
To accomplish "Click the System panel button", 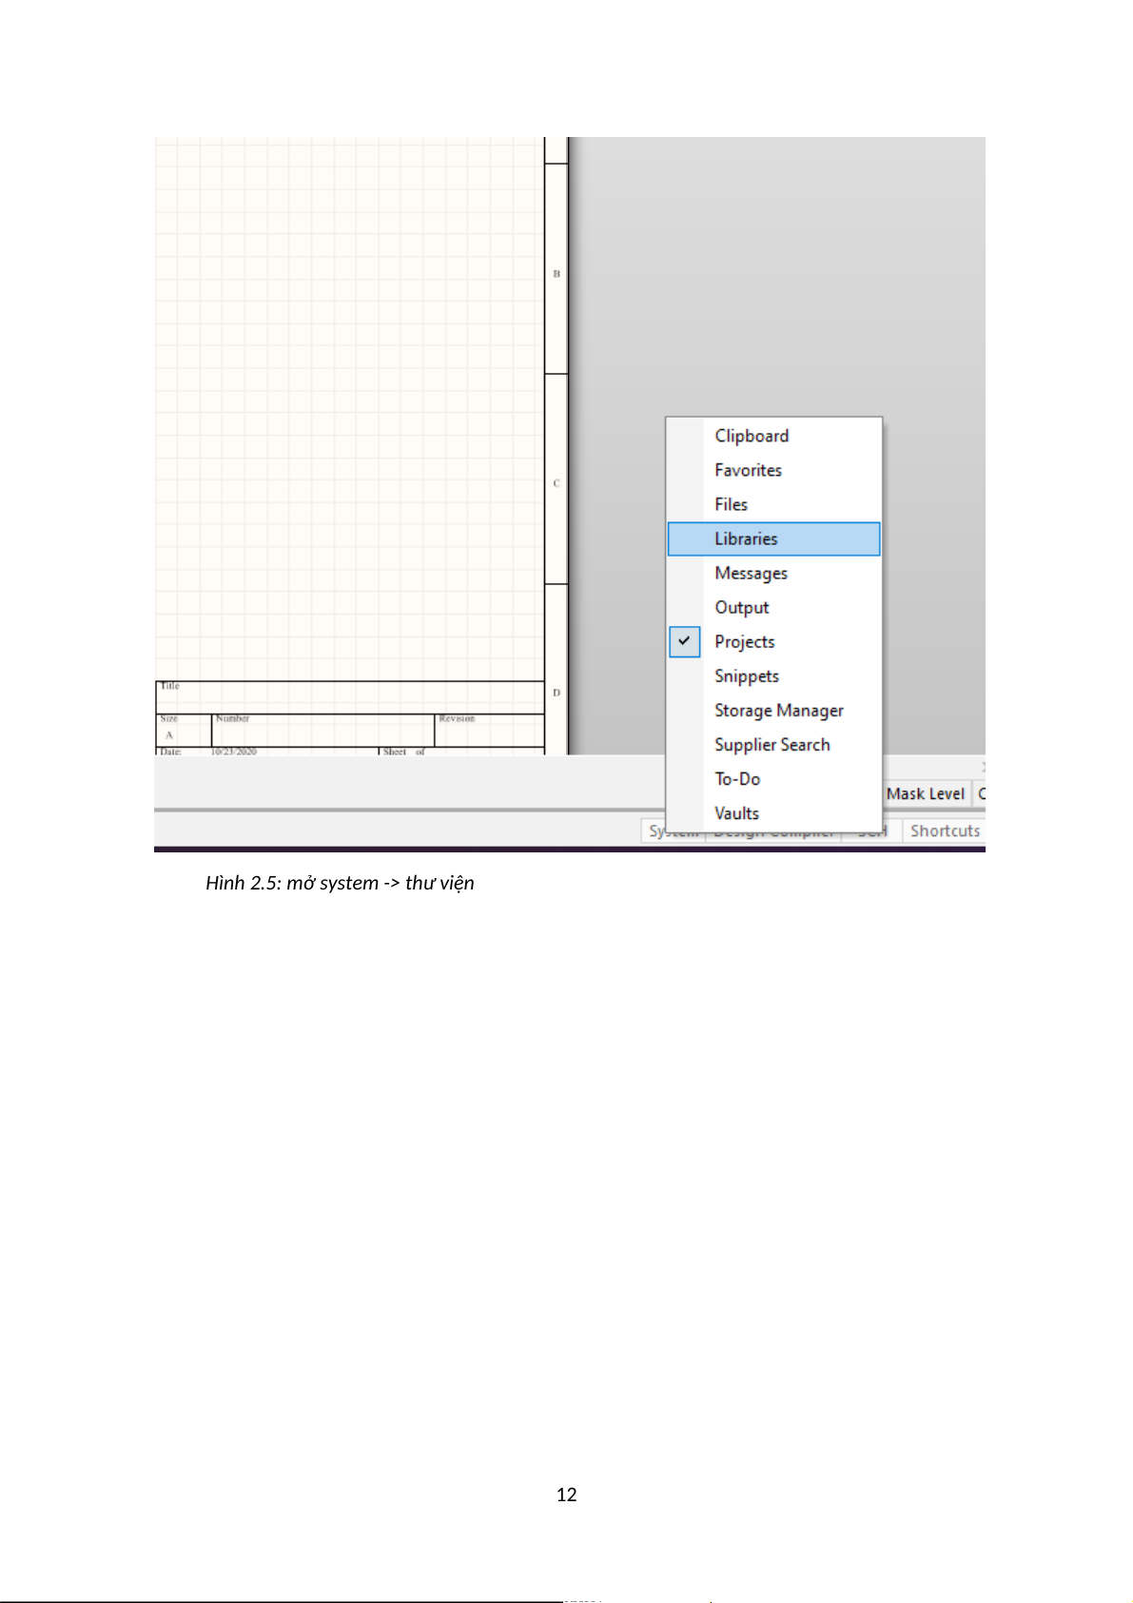I will coord(654,831).
